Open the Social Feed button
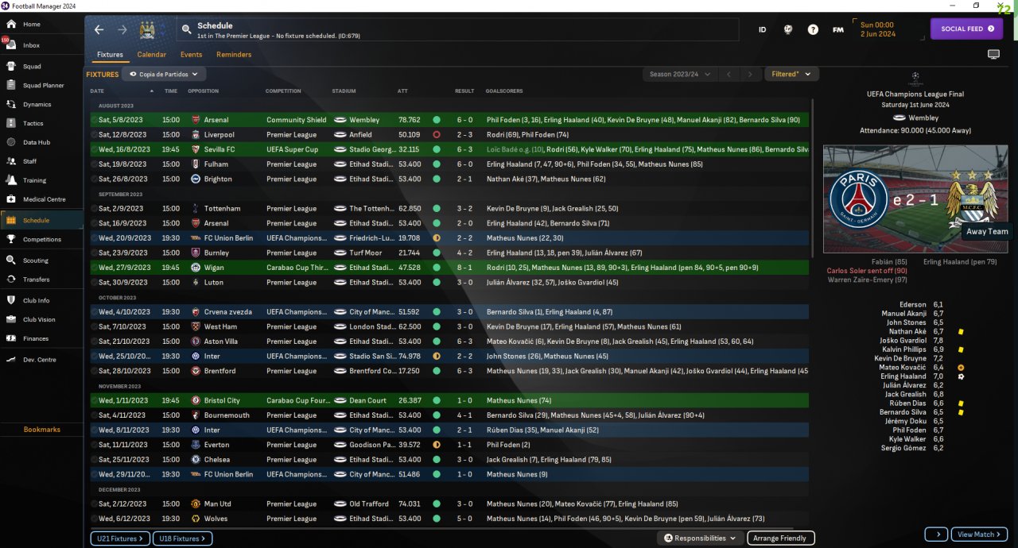Screen dimensions: 1018x548 click(x=967, y=29)
